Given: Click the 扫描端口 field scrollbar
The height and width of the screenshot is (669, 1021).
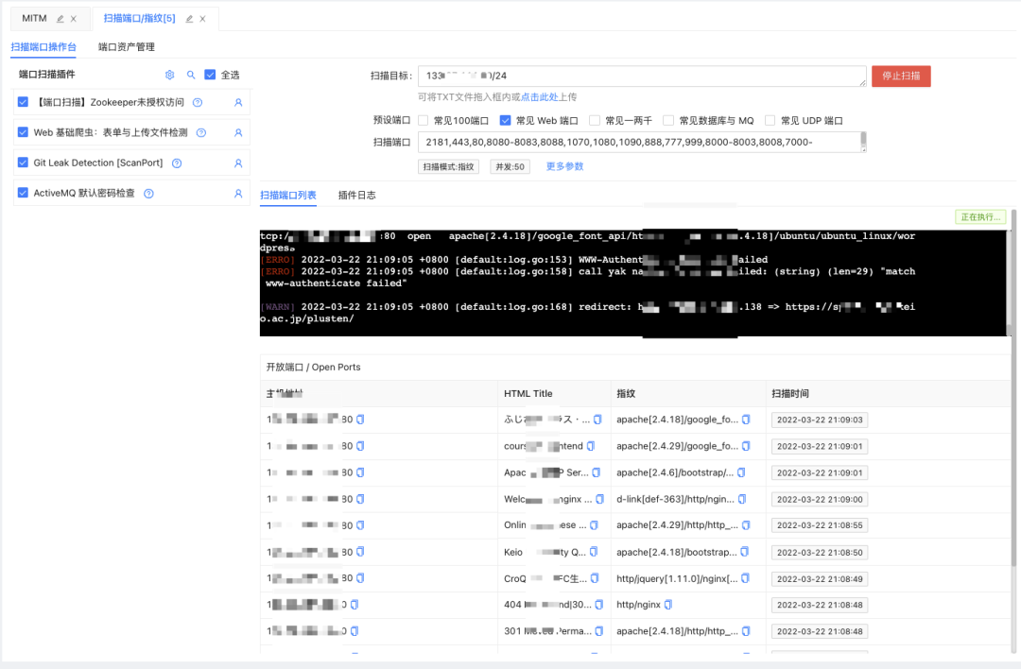Looking at the screenshot, I should (863, 141).
